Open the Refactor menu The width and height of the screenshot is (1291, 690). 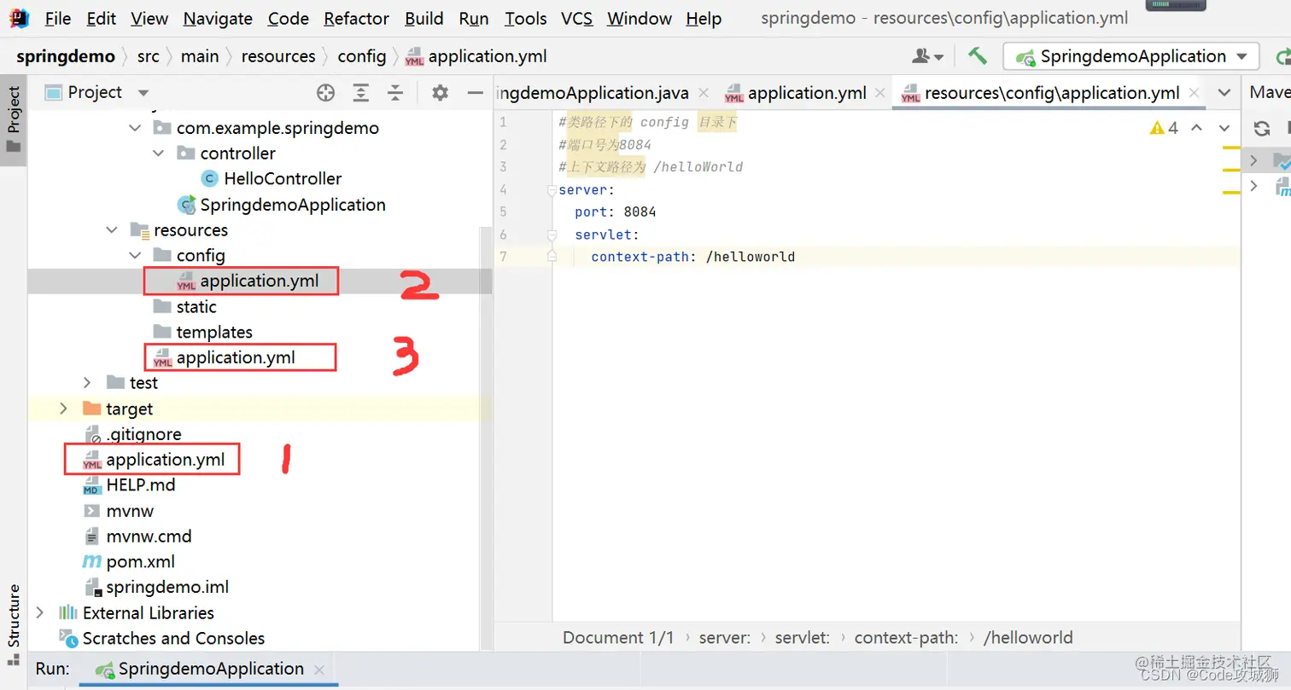coord(357,18)
